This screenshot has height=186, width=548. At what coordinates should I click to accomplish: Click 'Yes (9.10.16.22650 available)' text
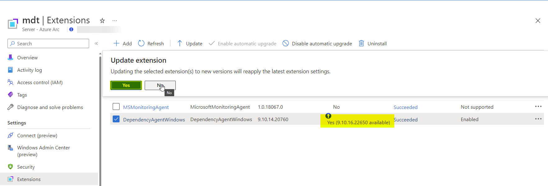[359, 123]
